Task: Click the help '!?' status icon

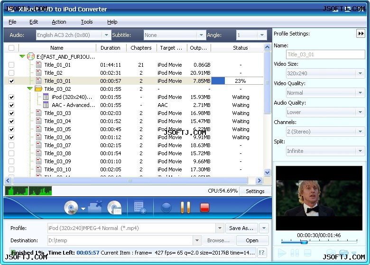Action: click(x=262, y=253)
